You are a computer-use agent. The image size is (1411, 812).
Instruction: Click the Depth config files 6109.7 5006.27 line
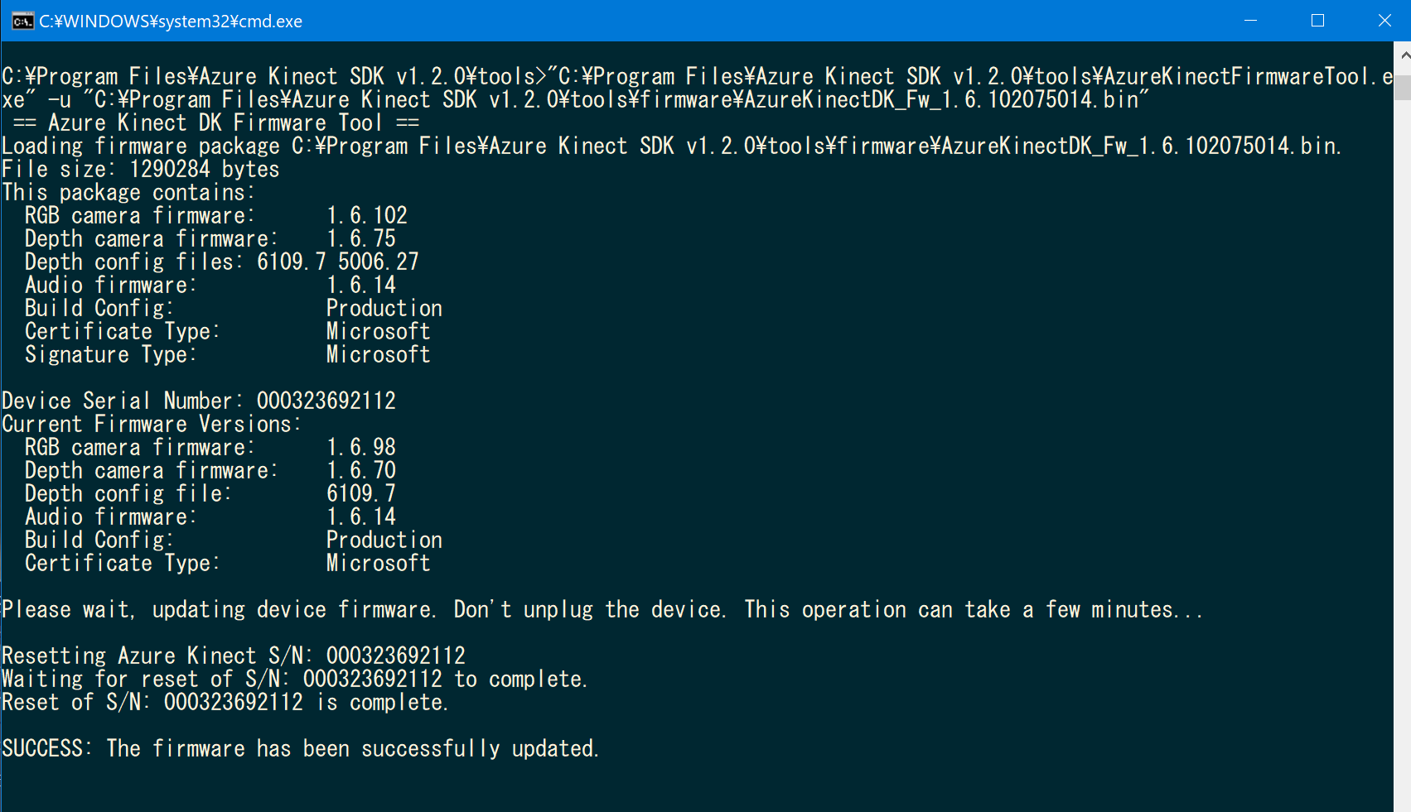[x=221, y=262]
